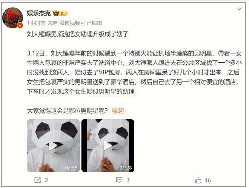Image resolution: width=249 pixels, height=188 pixels.
Task: Click the 娱乐杰克 profile avatar
Action: point(12,18)
